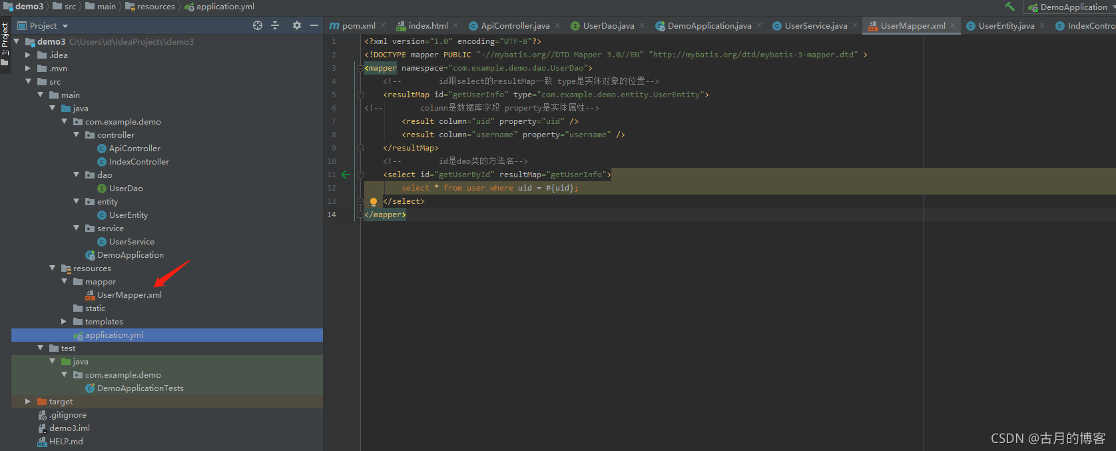1116x451 pixels.
Task: Collapse the controller package
Action: point(77,135)
